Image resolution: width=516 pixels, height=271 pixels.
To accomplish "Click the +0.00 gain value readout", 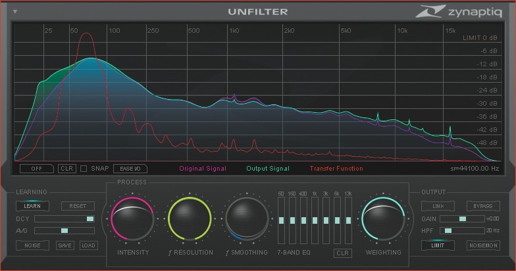I will 492,219.
